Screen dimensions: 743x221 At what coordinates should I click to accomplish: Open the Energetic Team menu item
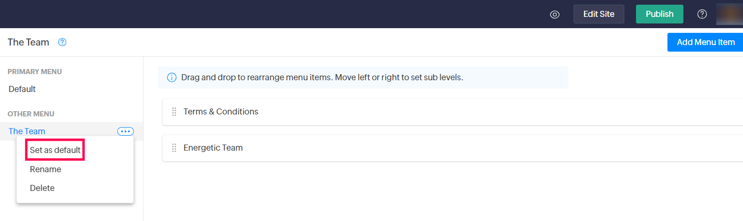213,148
